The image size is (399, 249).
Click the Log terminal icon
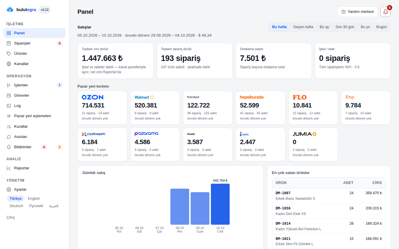pos(9,106)
